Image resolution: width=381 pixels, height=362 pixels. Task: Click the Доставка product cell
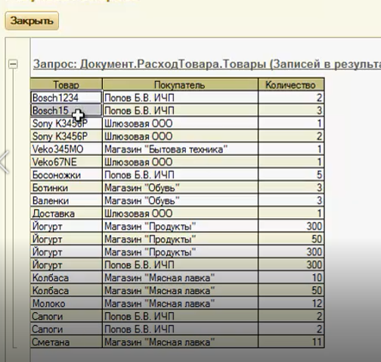pos(67,214)
